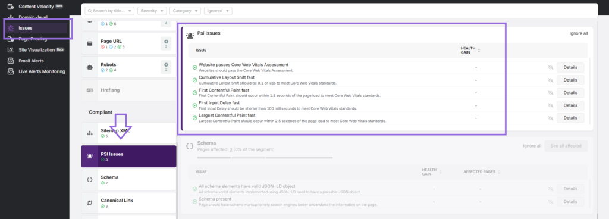Open the Severity filter dropdown
609x219 pixels.
pyautogui.click(x=152, y=11)
